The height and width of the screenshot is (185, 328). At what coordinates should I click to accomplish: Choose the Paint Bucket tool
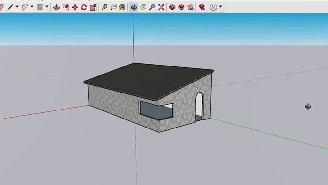[122, 7]
